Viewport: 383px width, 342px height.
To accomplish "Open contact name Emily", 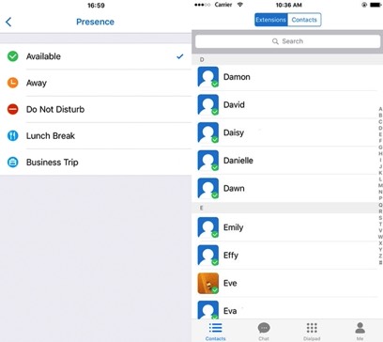I will pyautogui.click(x=233, y=227).
